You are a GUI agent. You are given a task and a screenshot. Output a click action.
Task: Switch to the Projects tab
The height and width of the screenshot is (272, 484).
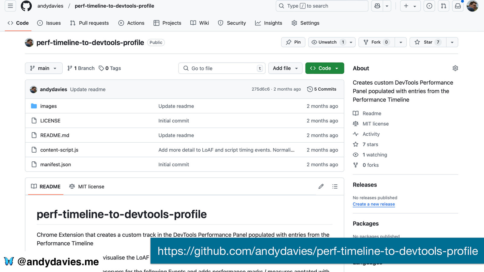(x=167, y=23)
